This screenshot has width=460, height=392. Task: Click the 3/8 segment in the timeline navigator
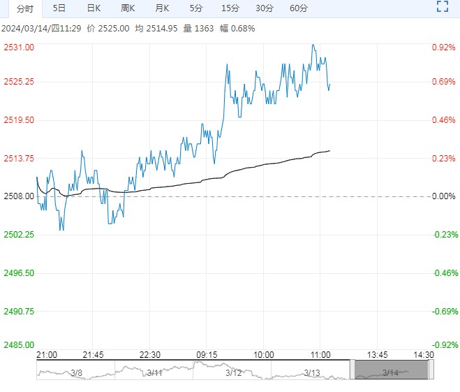coord(75,371)
